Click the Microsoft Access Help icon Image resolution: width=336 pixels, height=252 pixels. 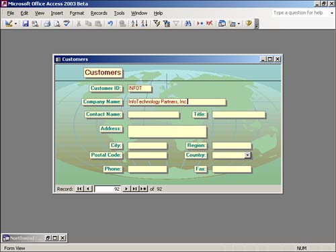click(249, 24)
